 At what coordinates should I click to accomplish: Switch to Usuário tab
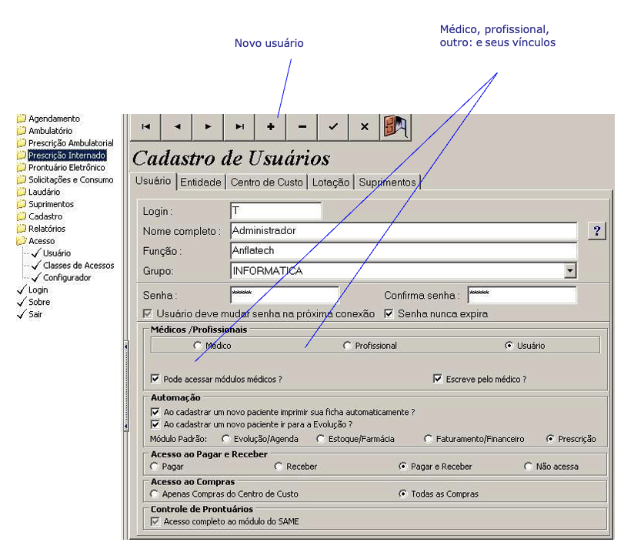[x=153, y=181]
